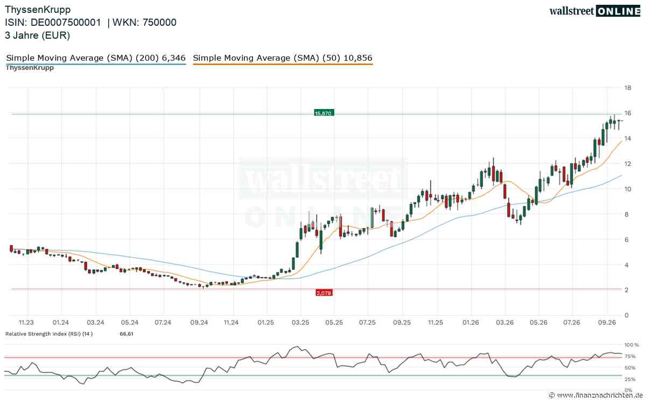Click the Relative Strength Index (RSI) (14) label

coord(49,334)
